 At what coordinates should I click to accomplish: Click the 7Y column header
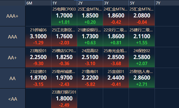(x=167, y=3)
